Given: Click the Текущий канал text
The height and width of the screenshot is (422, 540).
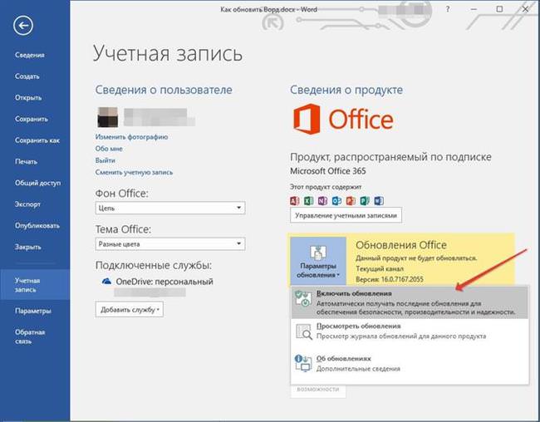Looking at the screenshot, I should click(380, 268).
